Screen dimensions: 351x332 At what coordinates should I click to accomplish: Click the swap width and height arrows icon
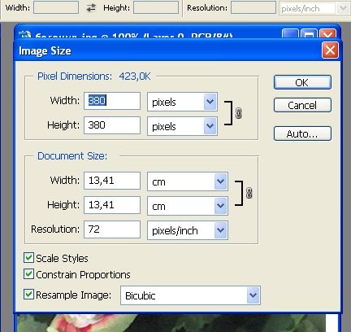pyautogui.click(x=91, y=8)
